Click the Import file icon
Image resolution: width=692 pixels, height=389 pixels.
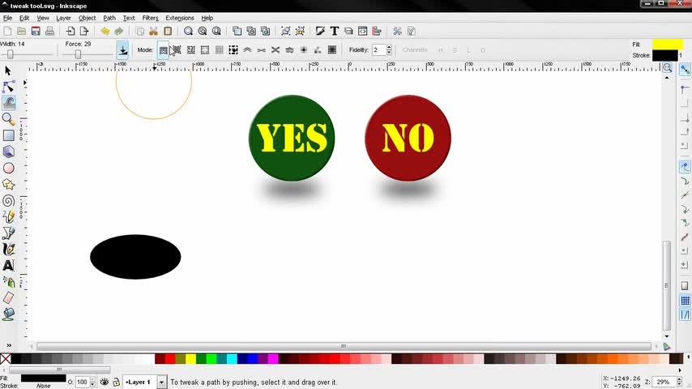[x=70, y=31]
